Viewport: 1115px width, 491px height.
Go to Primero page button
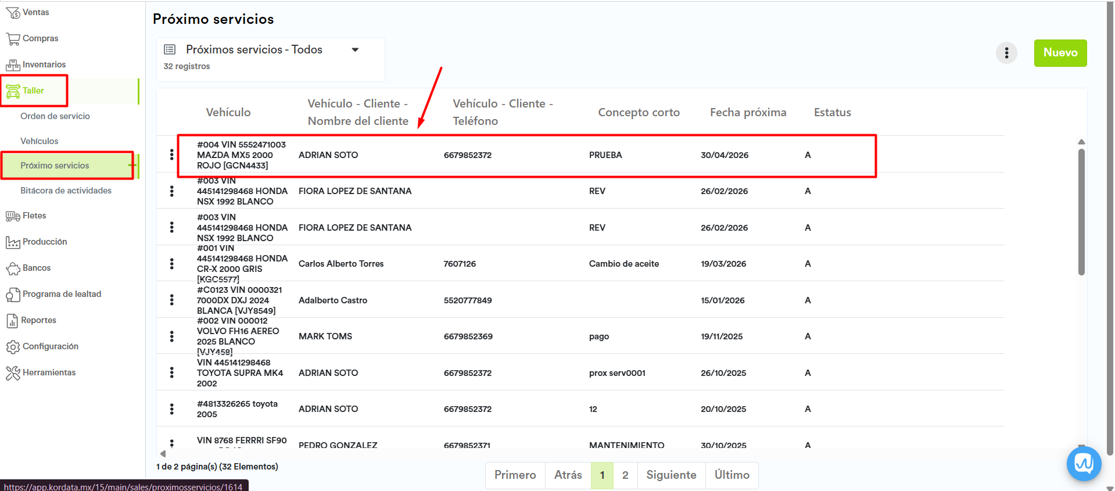pyautogui.click(x=515, y=475)
